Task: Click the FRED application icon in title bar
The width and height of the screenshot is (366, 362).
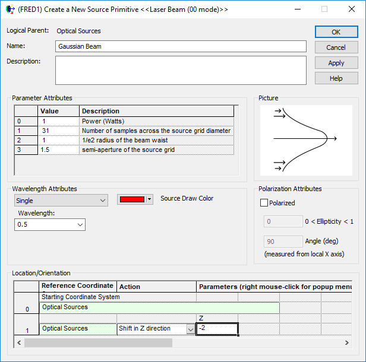Action: coord(9,9)
